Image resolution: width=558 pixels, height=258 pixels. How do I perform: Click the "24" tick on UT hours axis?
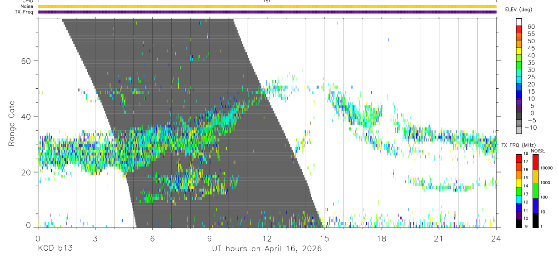tap(496, 238)
